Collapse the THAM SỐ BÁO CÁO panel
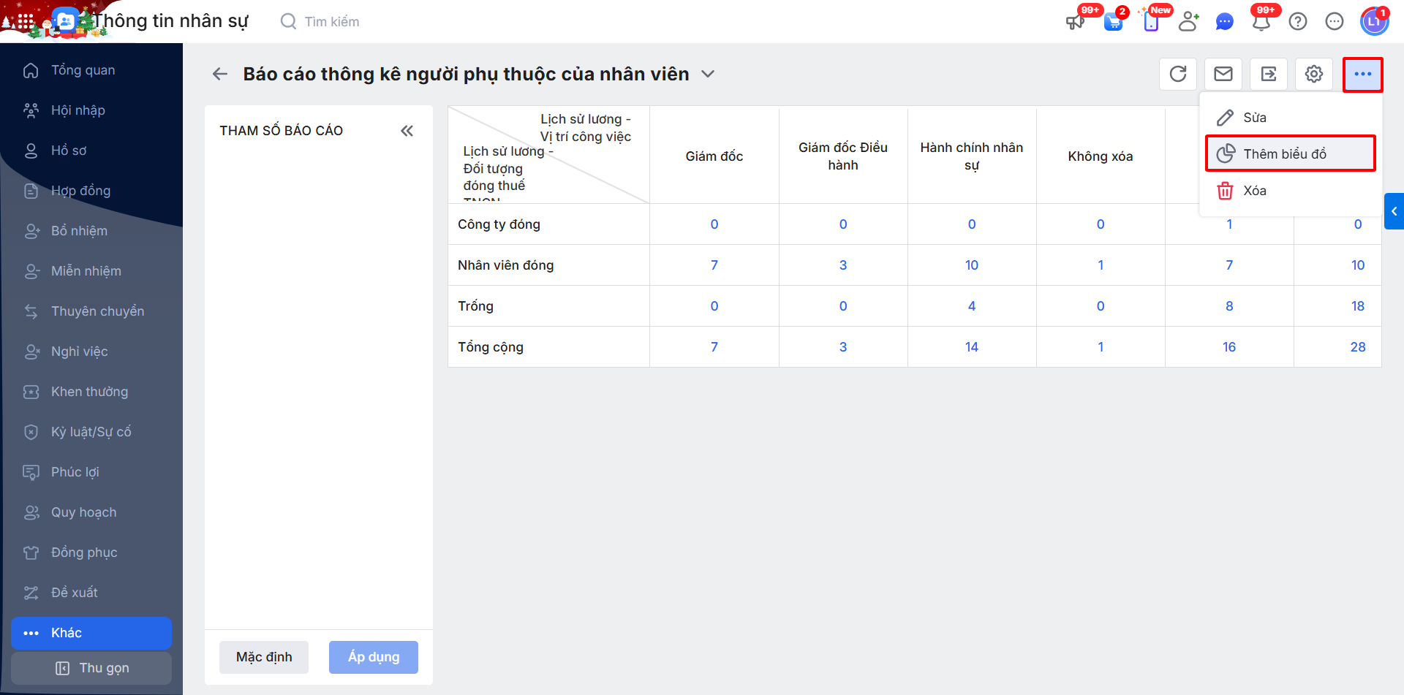 click(x=407, y=131)
